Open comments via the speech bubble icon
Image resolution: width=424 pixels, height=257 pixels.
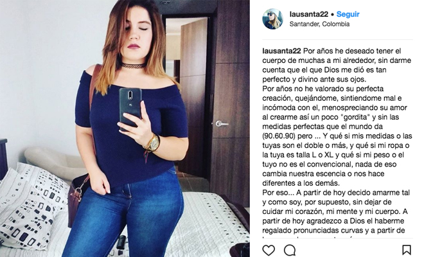point(290,250)
